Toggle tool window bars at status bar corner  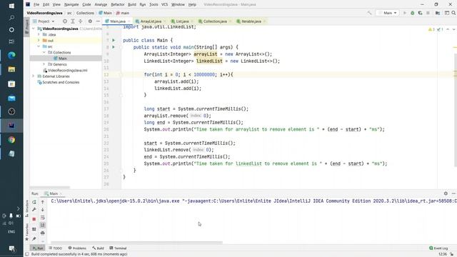point(27,254)
